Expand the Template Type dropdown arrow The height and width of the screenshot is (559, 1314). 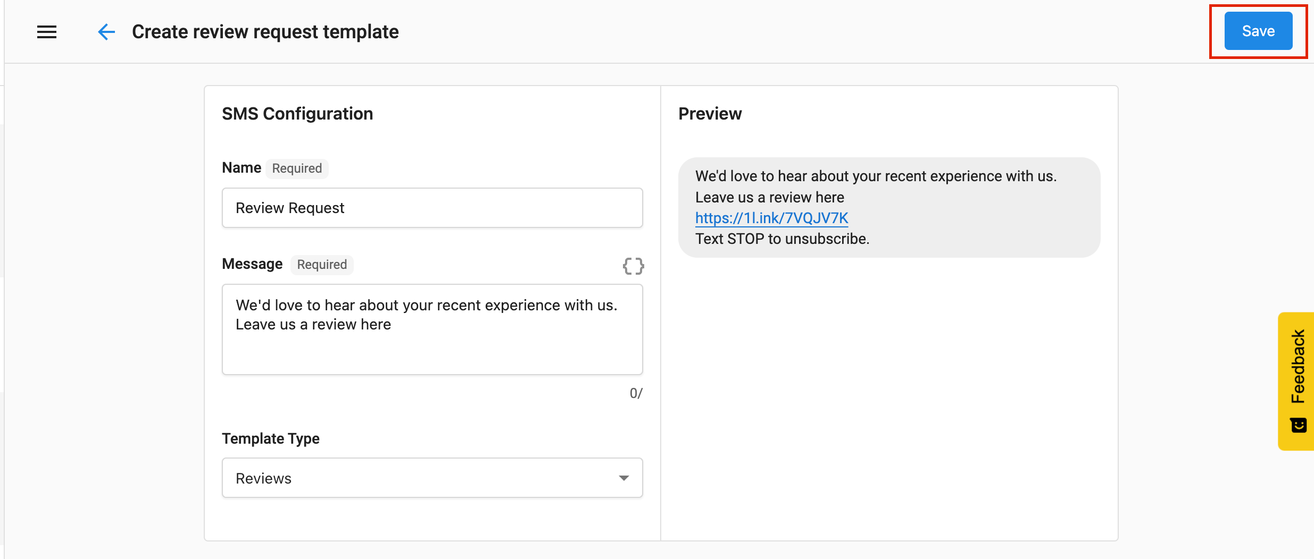pos(623,478)
